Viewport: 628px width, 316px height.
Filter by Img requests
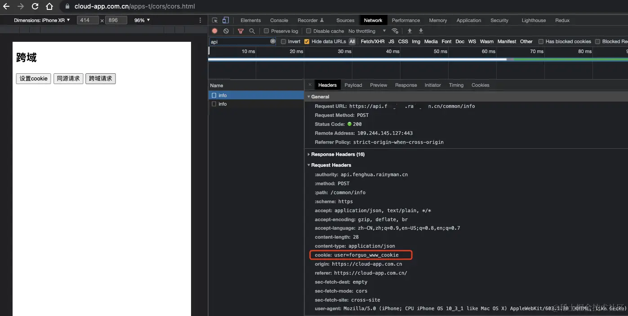point(416,41)
